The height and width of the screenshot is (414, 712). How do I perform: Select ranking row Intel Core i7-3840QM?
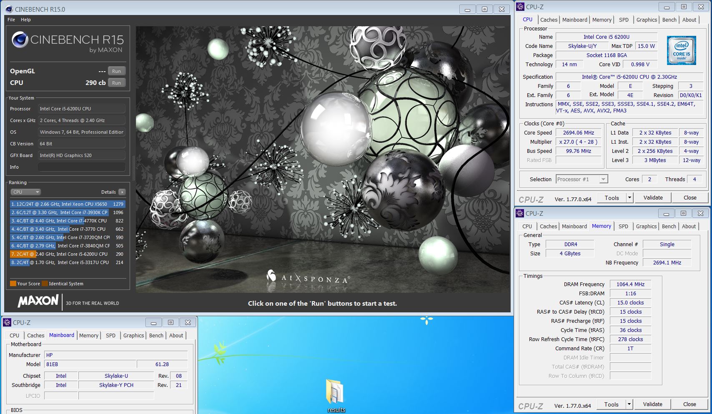pyautogui.click(x=68, y=246)
